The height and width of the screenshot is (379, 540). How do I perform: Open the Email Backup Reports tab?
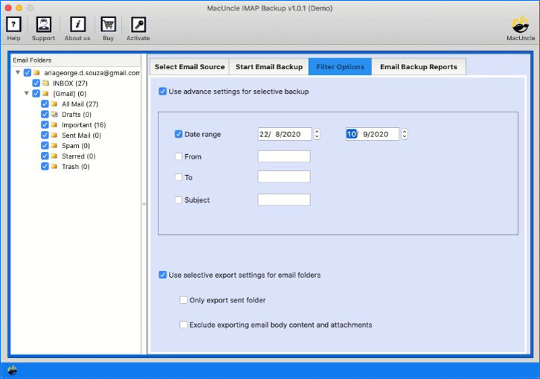click(x=418, y=67)
